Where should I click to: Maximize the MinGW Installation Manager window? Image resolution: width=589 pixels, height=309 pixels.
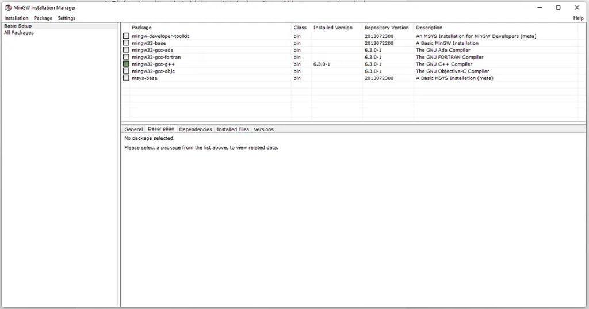pyautogui.click(x=558, y=7)
